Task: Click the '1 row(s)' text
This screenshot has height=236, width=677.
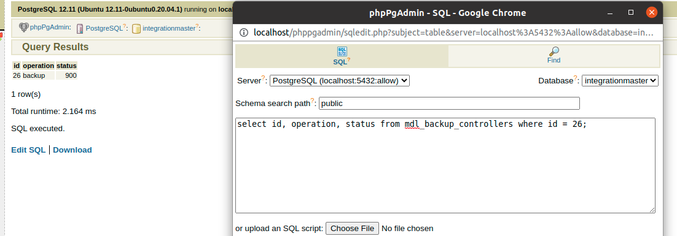Action: (x=26, y=94)
